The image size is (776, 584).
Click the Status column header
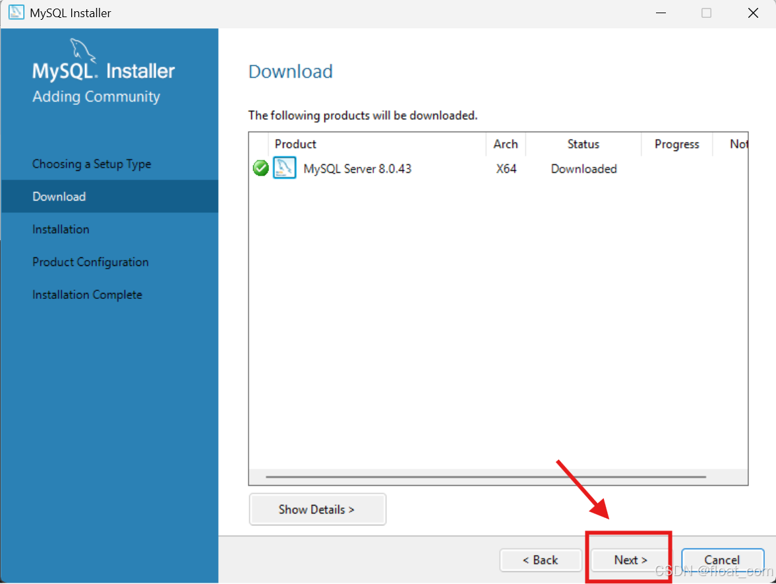pos(583,144)
